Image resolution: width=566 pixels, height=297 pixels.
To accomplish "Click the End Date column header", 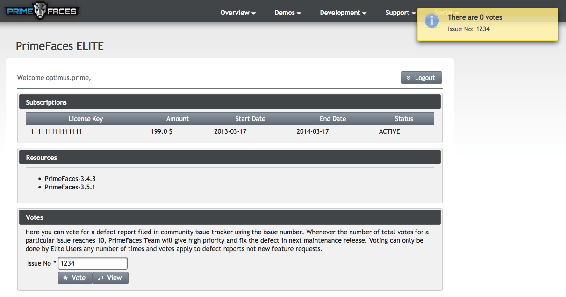I will point(333,119).
